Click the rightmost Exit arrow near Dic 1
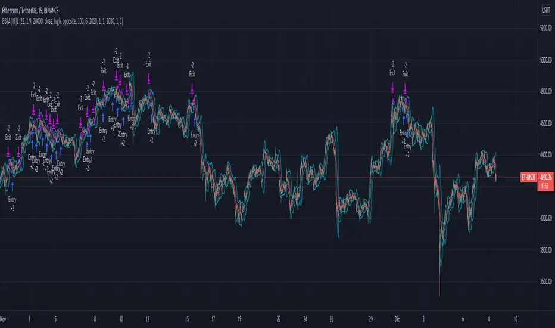The width and height of the screenshot is (555, 328). click(x=405, y=89)
